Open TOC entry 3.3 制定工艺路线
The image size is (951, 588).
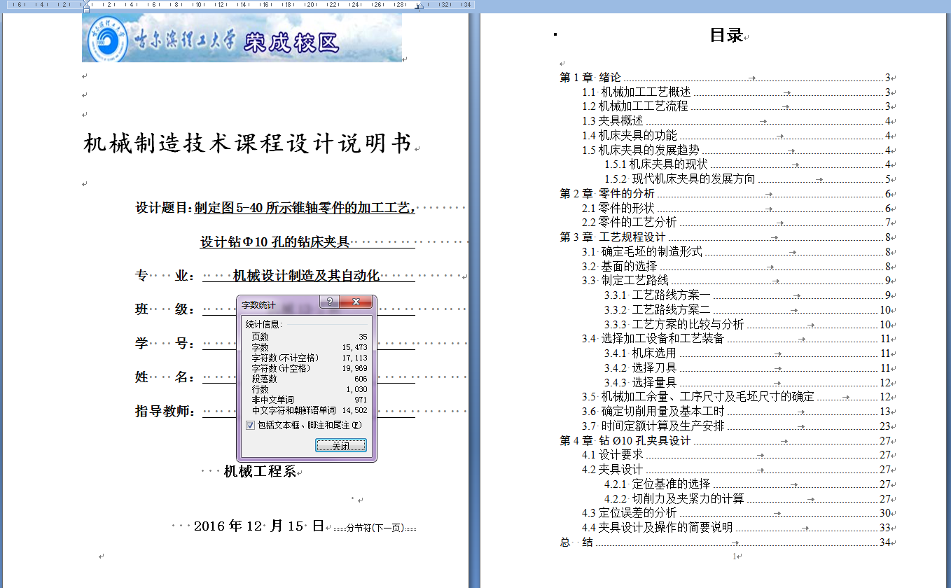coord(736,281)
